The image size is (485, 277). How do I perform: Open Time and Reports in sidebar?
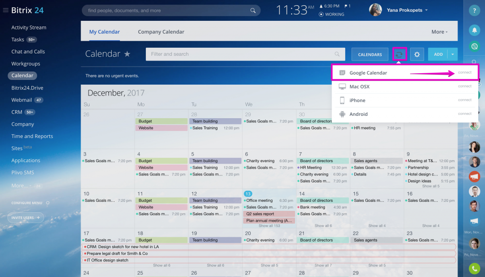coord(32,136)
